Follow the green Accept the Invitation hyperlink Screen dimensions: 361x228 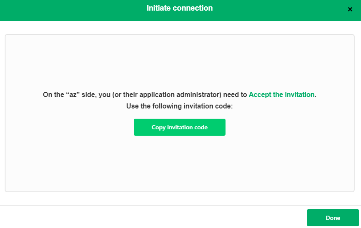282,94
